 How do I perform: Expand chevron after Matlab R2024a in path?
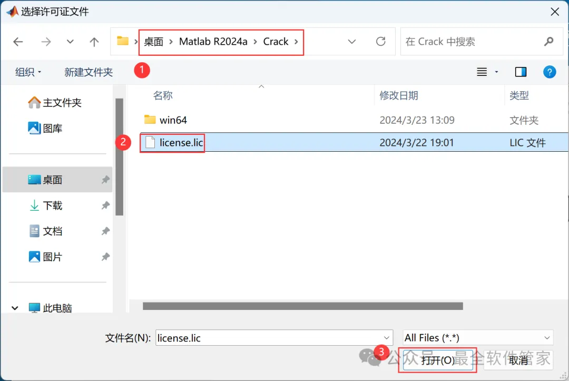(255, 42)
